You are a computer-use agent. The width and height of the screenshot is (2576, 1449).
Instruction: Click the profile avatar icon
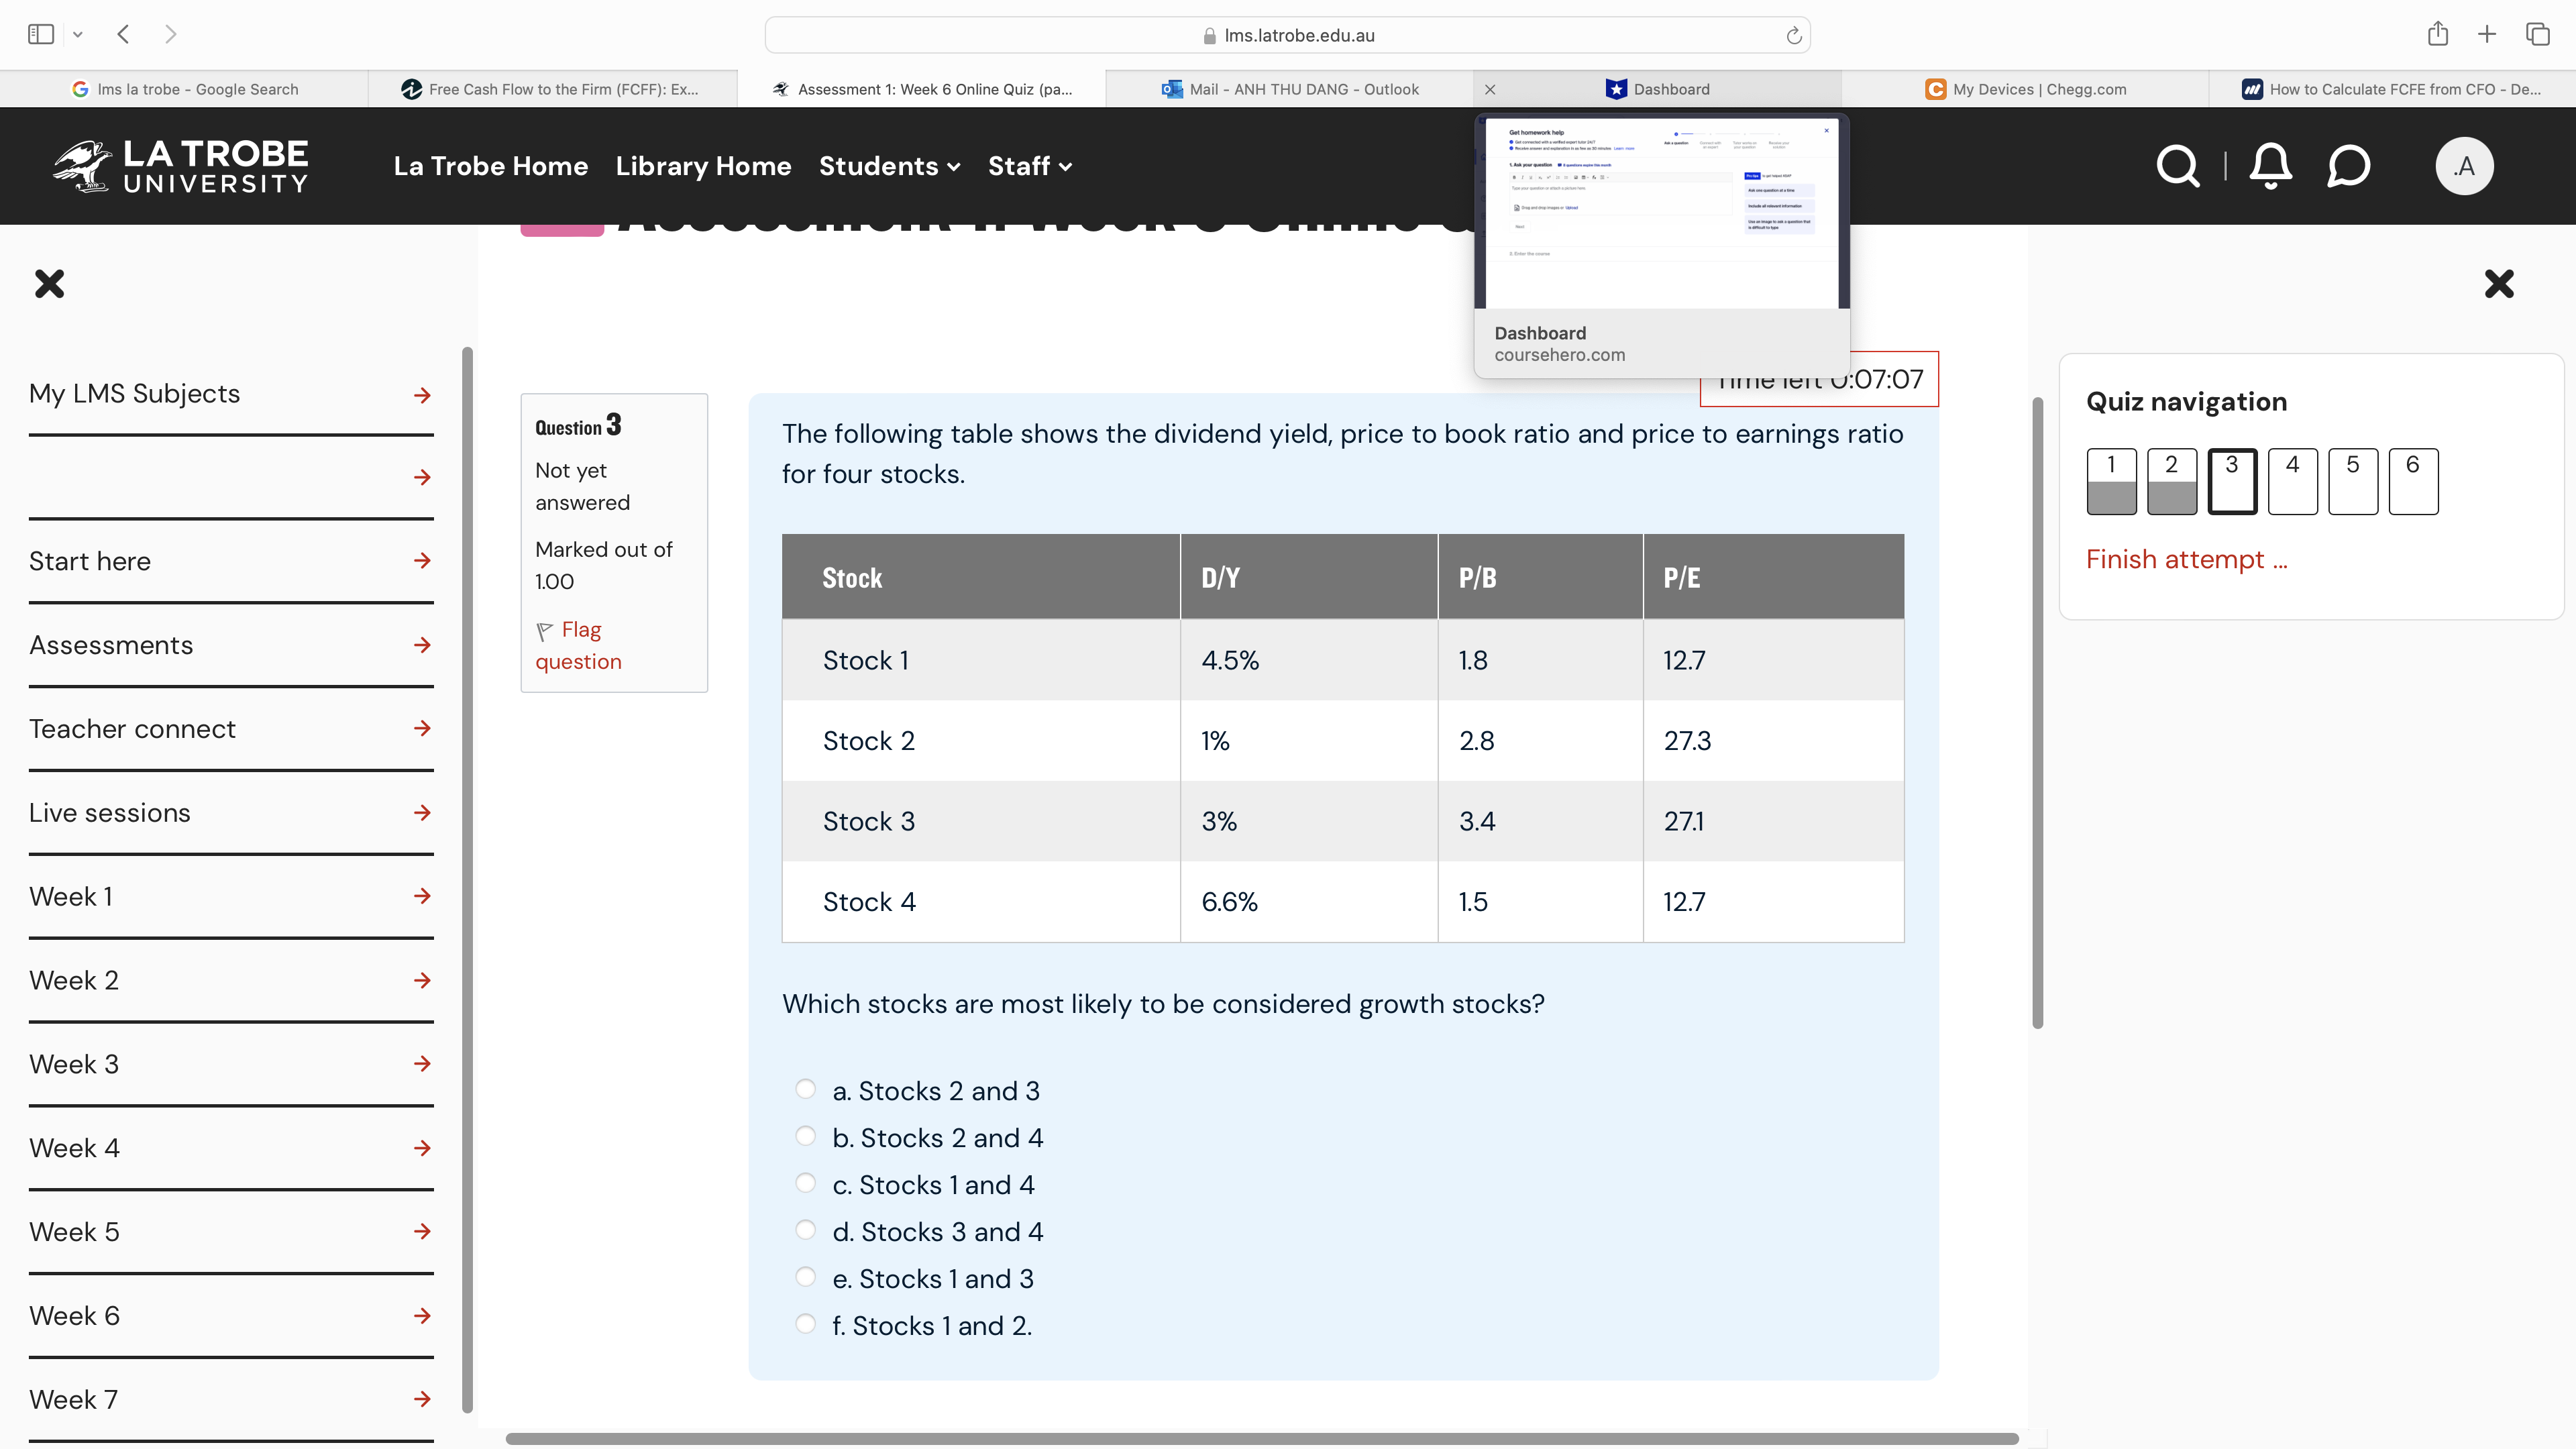(x=2464, y=166)
